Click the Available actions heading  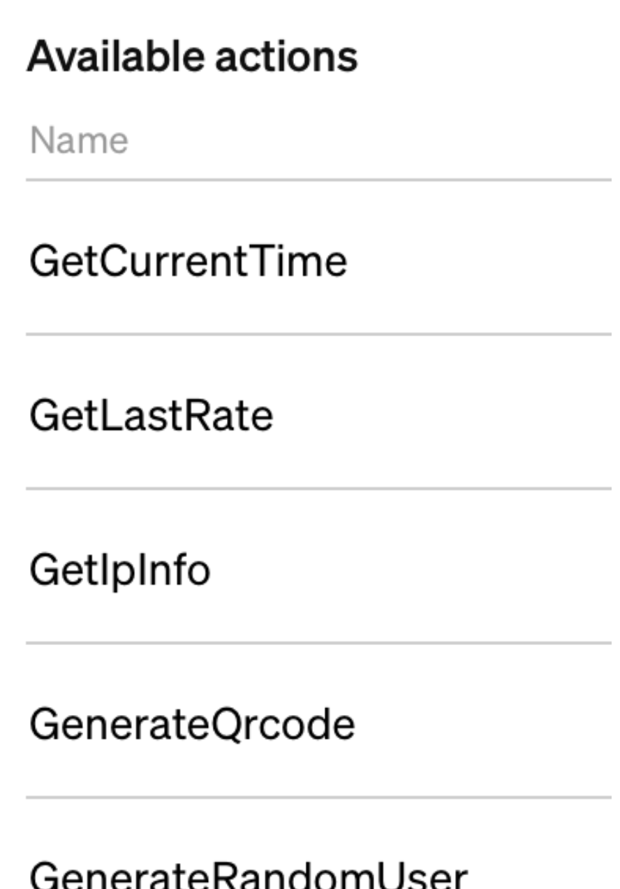[193, 57]
